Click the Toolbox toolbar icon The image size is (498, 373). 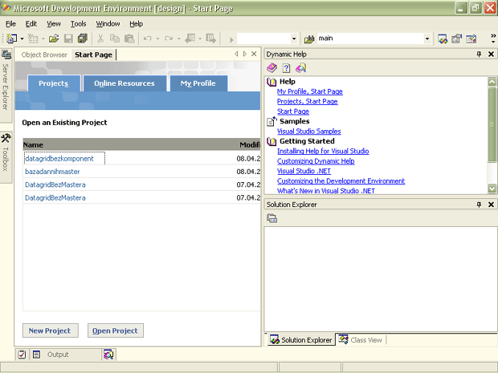471,39
